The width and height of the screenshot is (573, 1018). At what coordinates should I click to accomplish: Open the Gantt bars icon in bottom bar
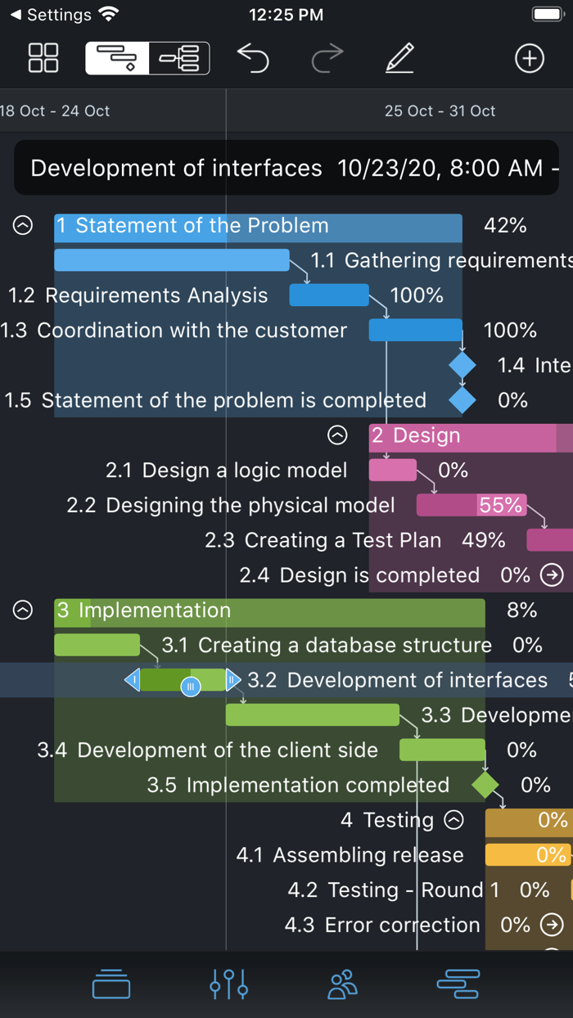click(x=458, y=984)
